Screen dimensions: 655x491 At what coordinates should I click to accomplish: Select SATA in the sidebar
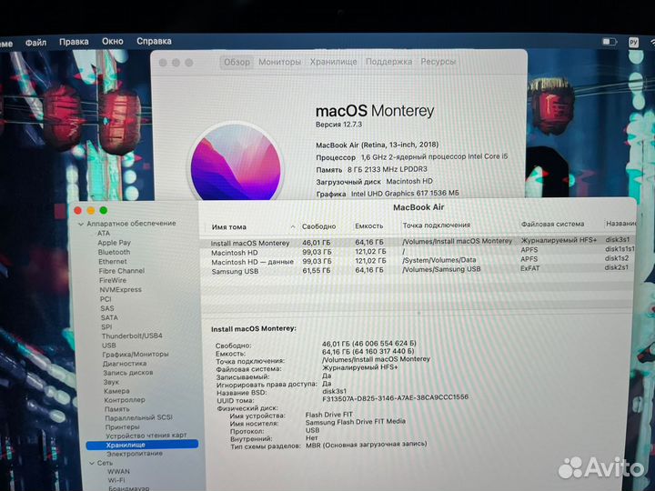[109, 317]
